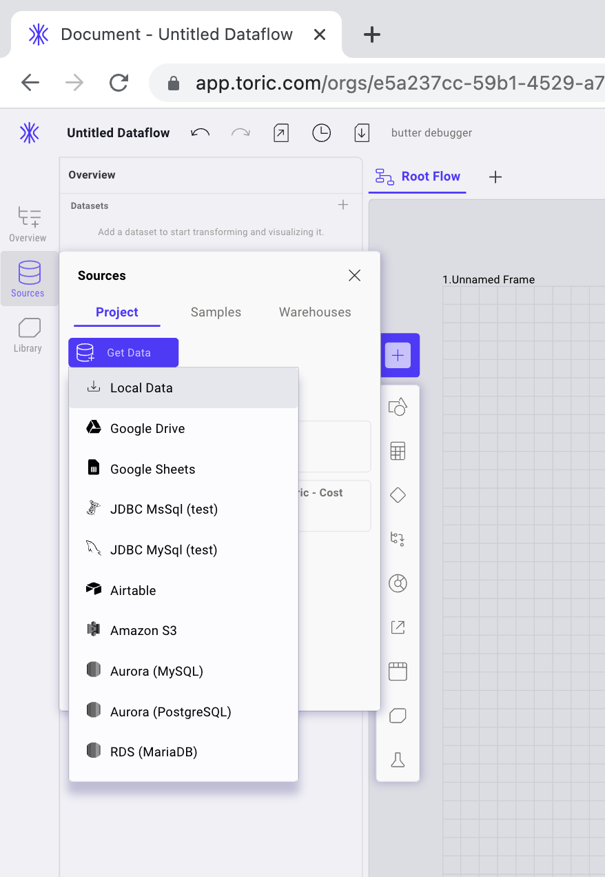Click the purple plus button on canvas toolbar

point(398,356)
